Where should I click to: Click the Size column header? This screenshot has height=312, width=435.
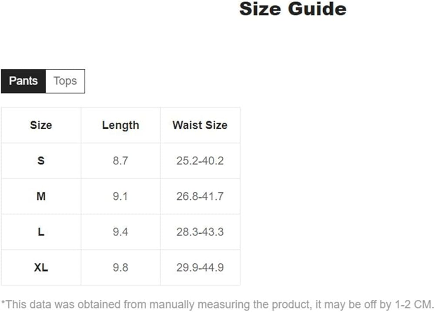[x=41, y=125]
